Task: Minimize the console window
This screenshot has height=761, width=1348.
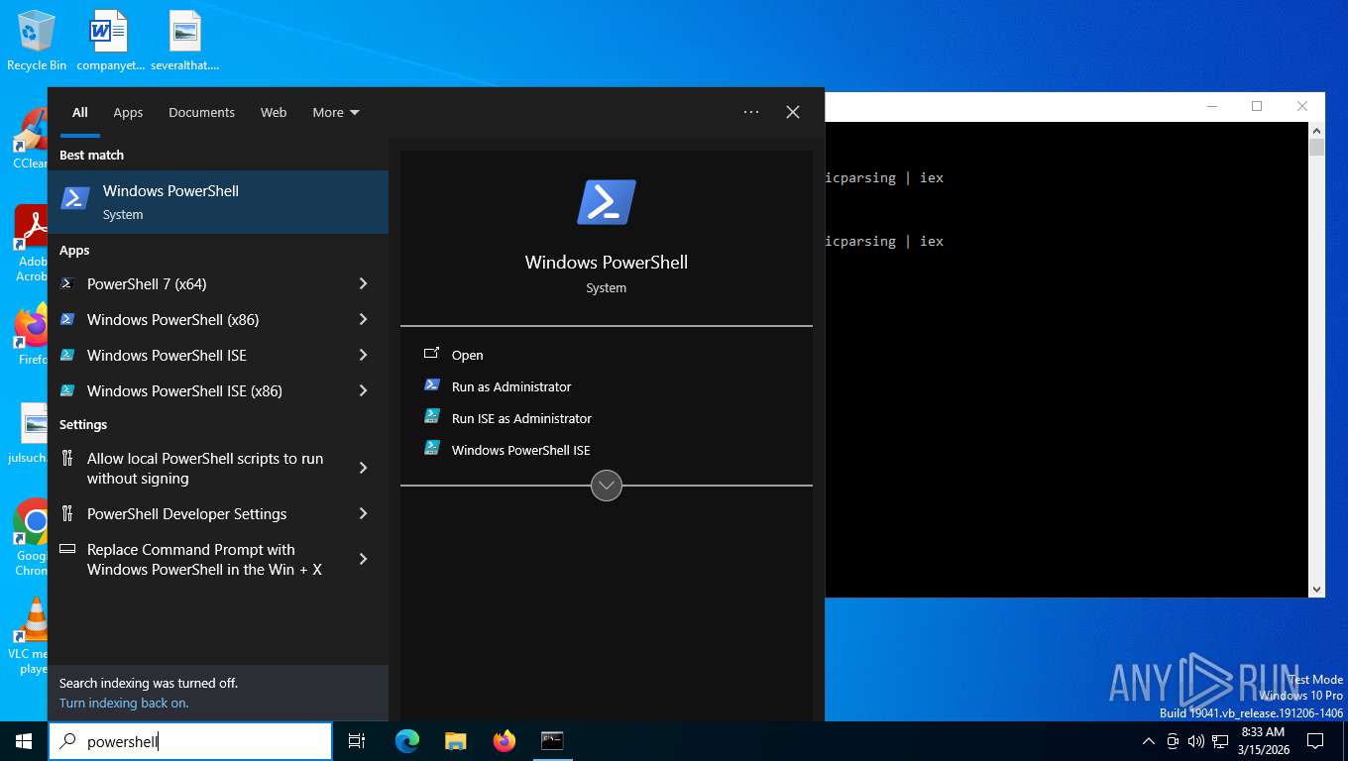Action: coord(1211,106)
